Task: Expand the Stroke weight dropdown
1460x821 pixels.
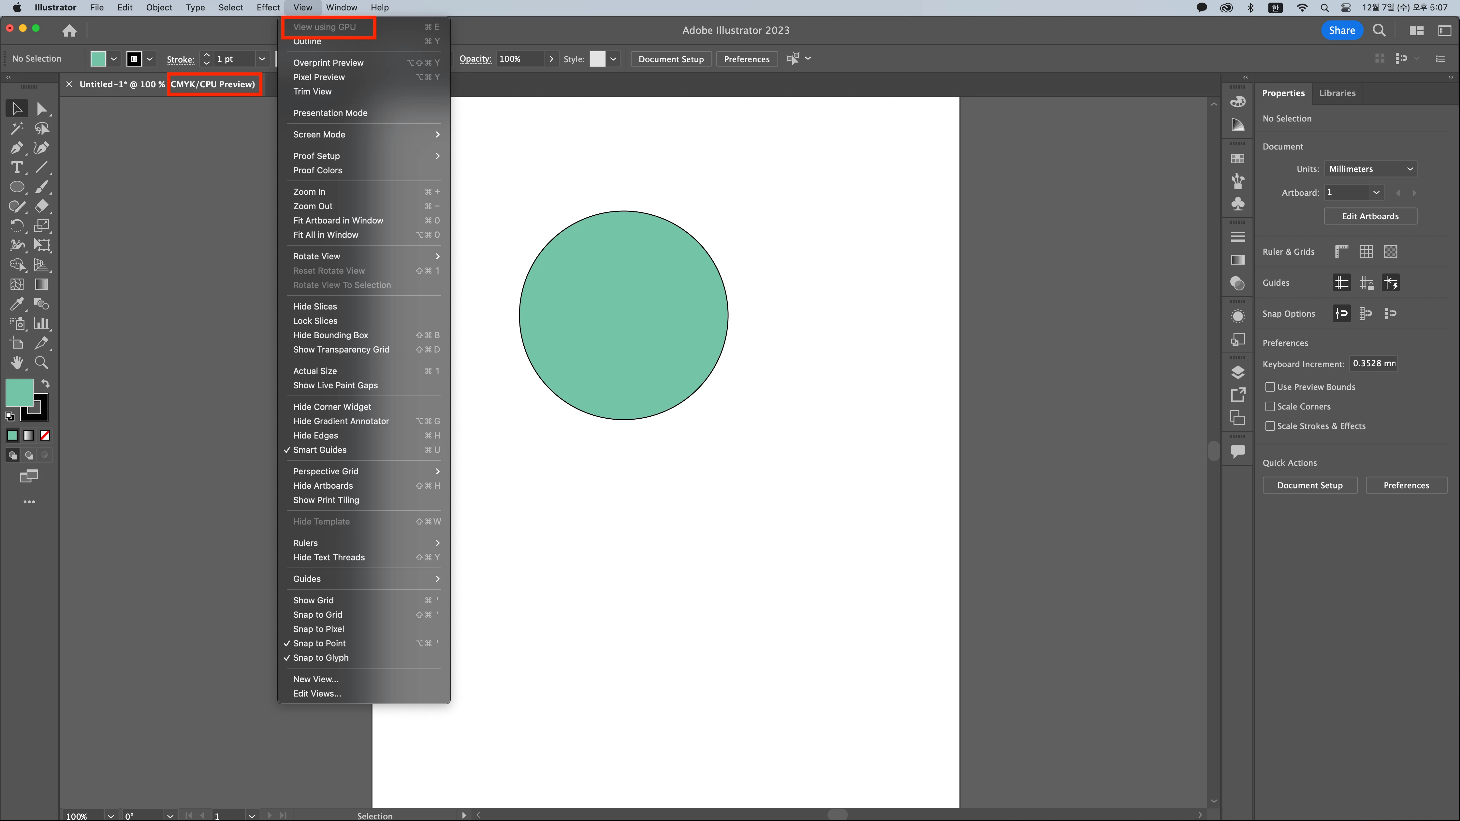Action: tap(262, 59)
